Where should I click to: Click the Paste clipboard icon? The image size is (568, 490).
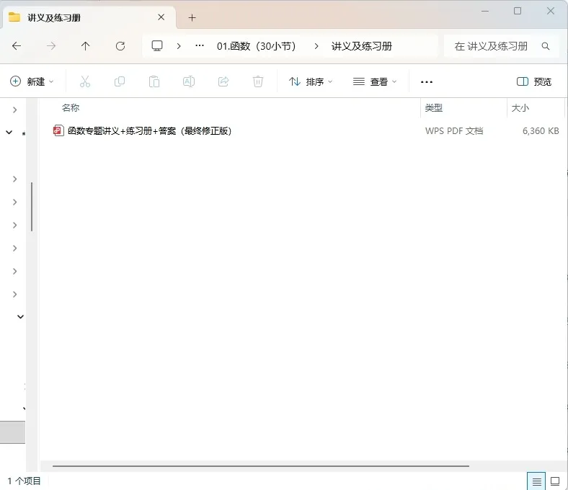[154, 81]
